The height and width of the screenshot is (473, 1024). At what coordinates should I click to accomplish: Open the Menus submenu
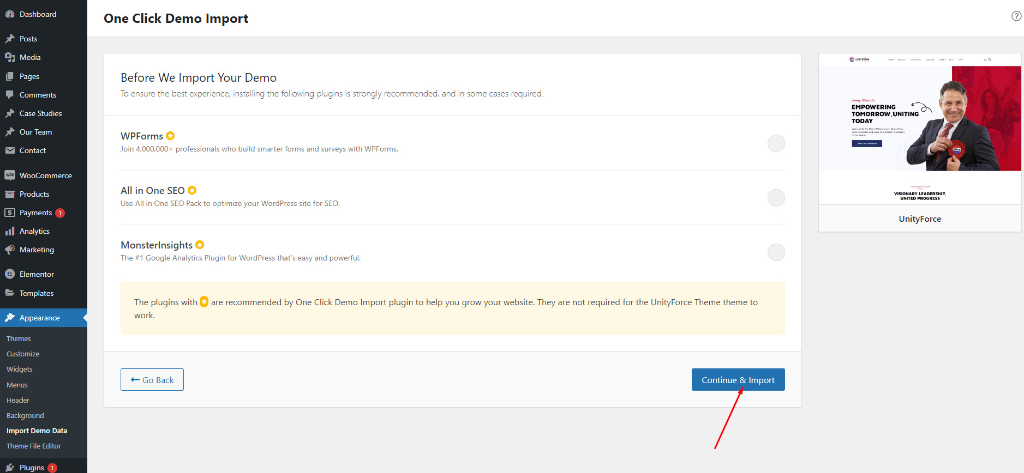click(x=17, y=385)
